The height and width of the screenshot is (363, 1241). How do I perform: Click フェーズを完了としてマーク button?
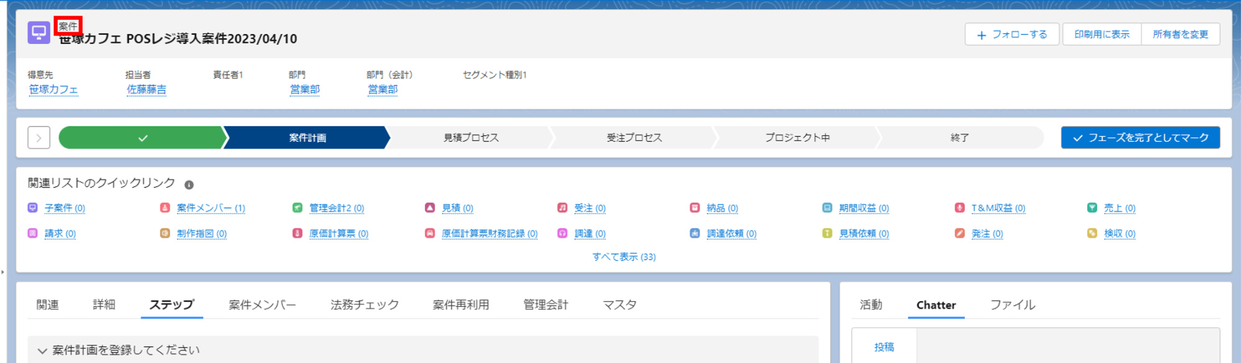tap(1140, 138)
